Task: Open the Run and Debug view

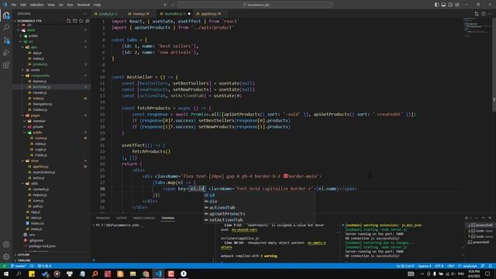Action: point(6,53)
